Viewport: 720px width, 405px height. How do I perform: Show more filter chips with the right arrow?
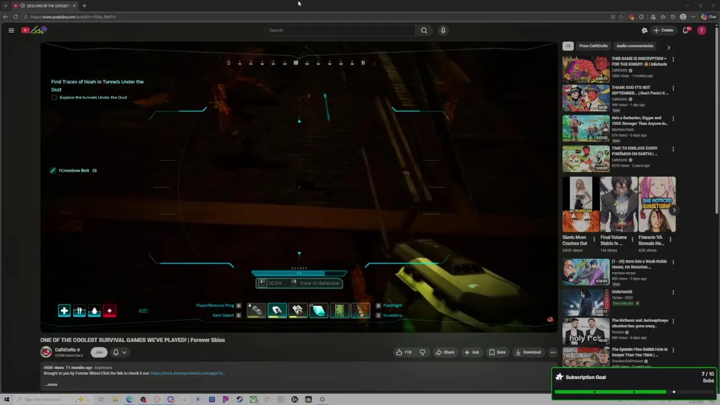click(x=668, y=47)
